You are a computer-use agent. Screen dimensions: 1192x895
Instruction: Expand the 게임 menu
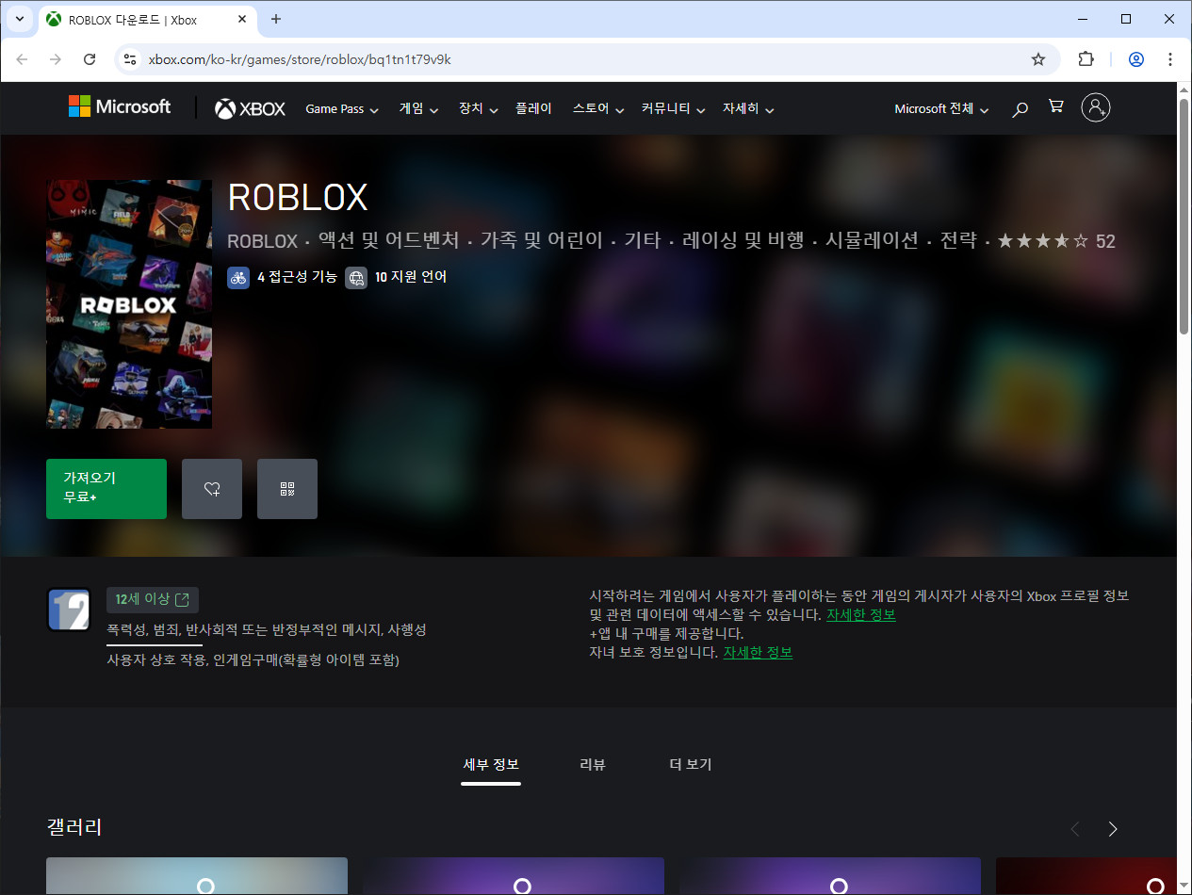[419, 109]
